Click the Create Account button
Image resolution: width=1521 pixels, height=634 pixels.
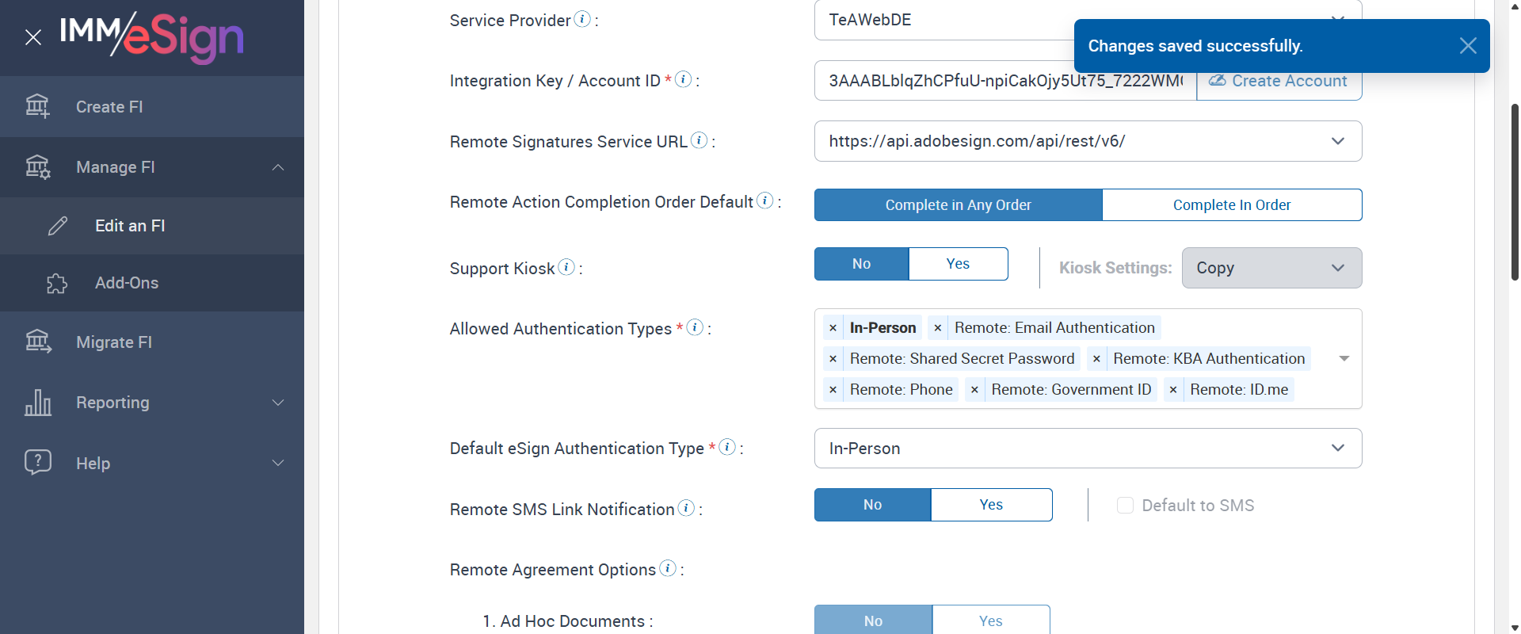click(x=1279, y=82)
